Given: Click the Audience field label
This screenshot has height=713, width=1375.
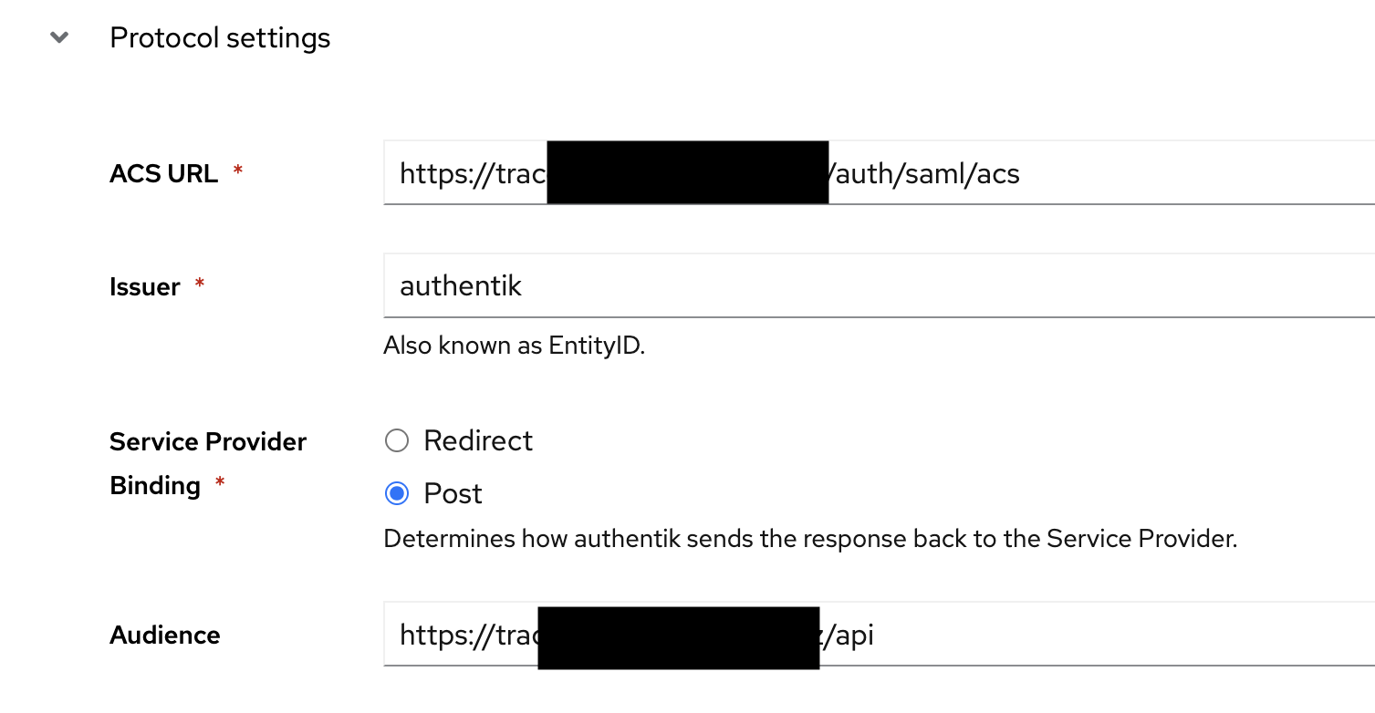Looking at the screenshot, I should click(164, 635).
